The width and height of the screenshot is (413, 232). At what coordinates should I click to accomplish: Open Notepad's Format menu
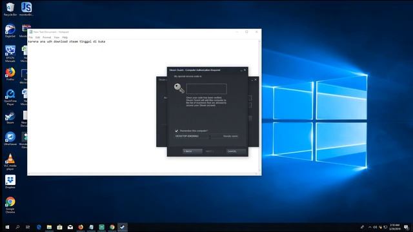point(46,37)
